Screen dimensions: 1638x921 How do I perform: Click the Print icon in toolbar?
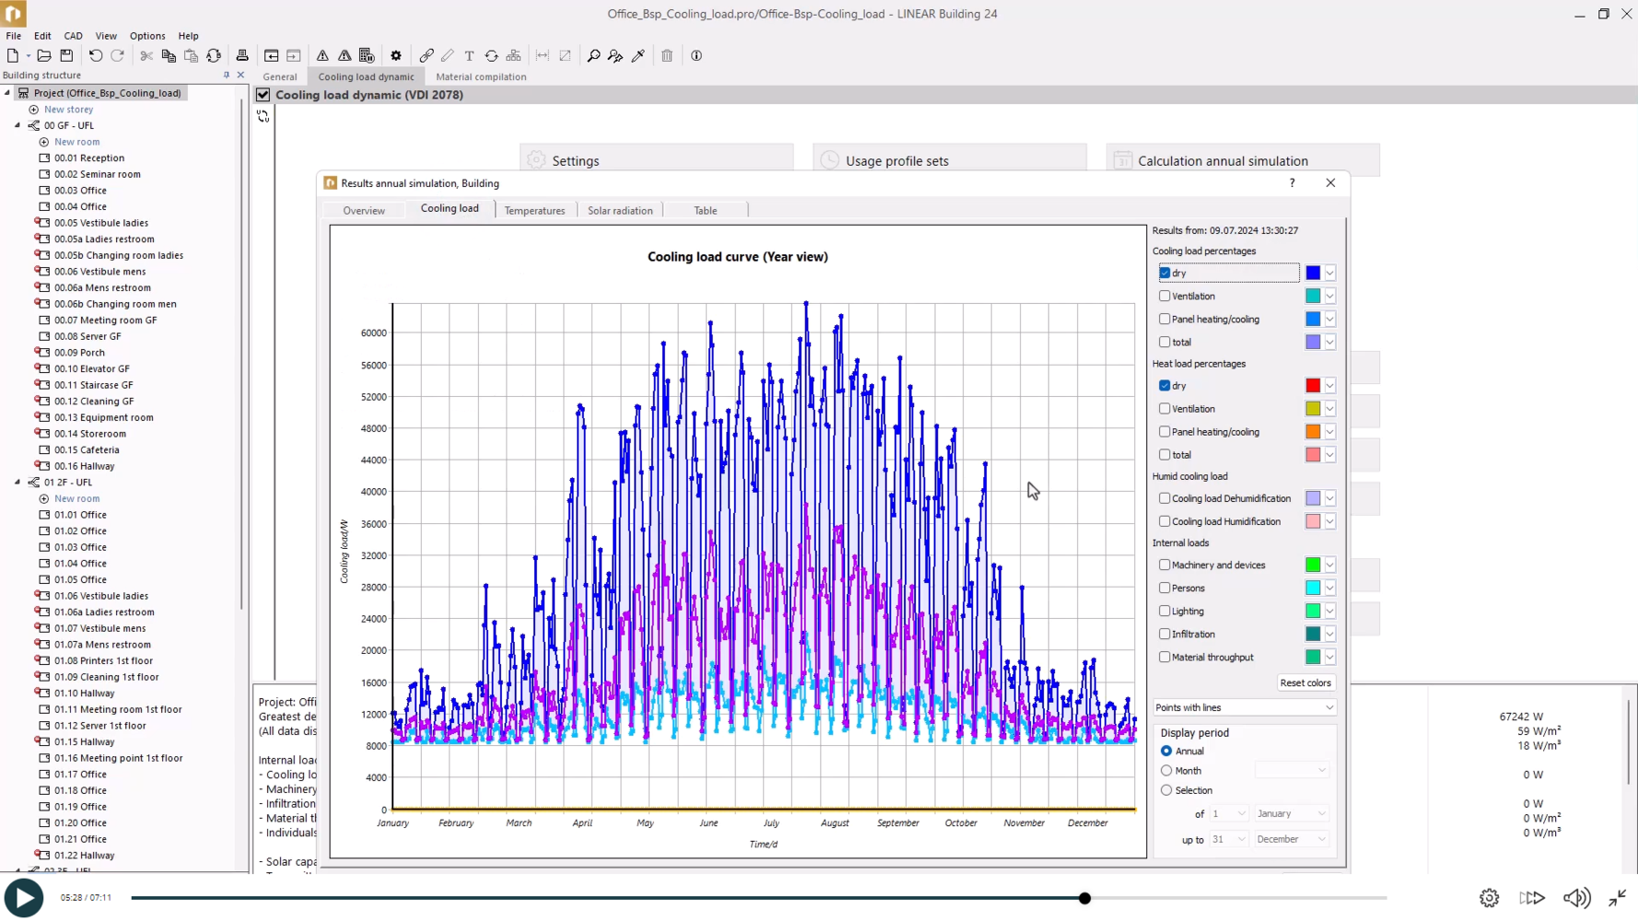(242, 56)
